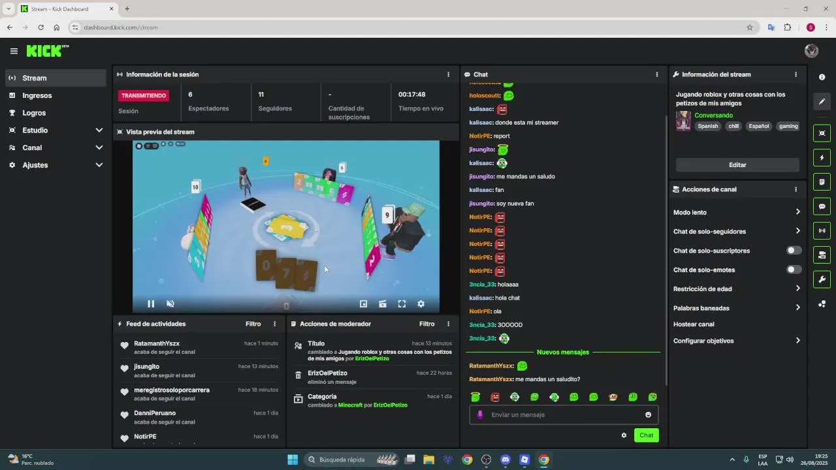Expand the Canal sidebar section
Viewport: 836px width, 470px height.
(56, 148)
